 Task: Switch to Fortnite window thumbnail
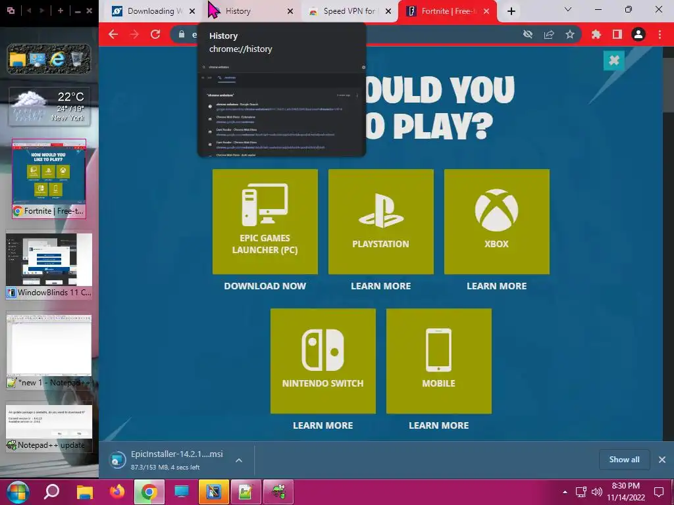[x=49, y=179]
